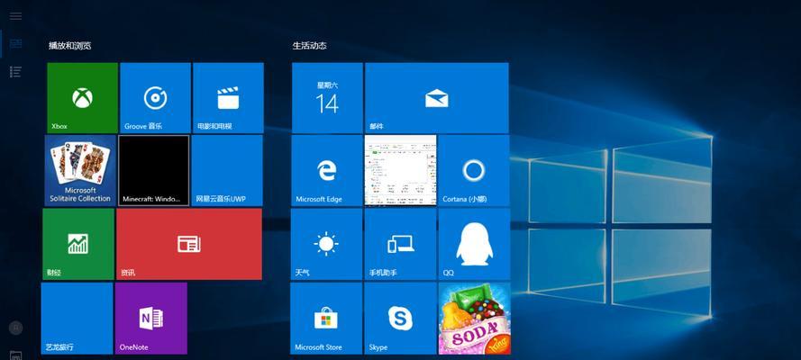Open the OneNote tile
The image size is (801, 360).
tap(150, 318)
